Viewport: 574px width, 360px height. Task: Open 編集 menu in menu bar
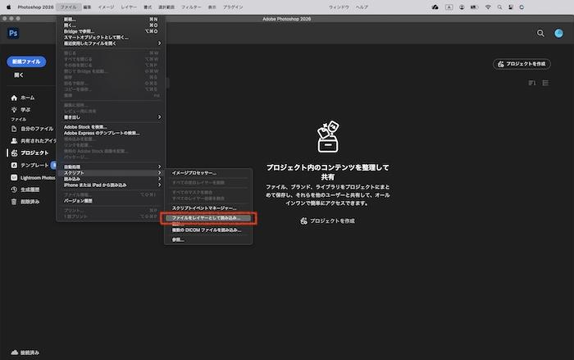coord(87,7)
